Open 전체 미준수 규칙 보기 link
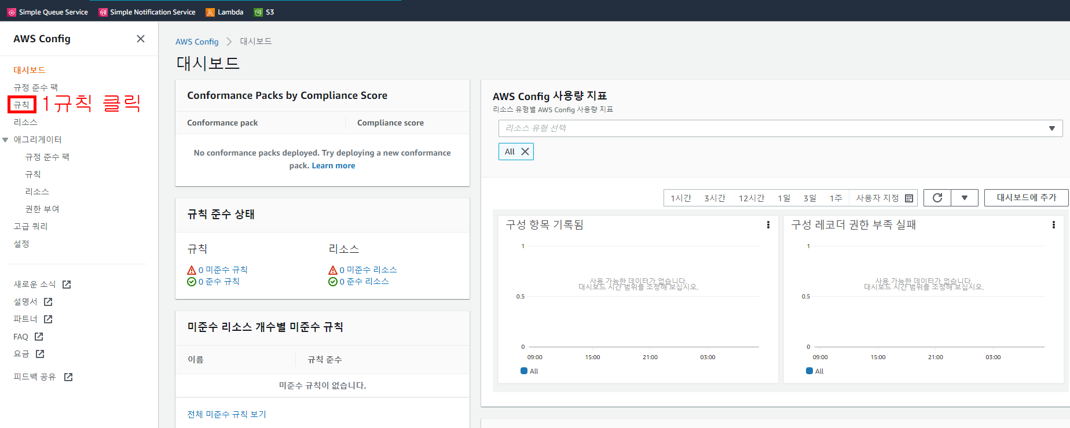 pyautogui.click(x=226, y=414)
